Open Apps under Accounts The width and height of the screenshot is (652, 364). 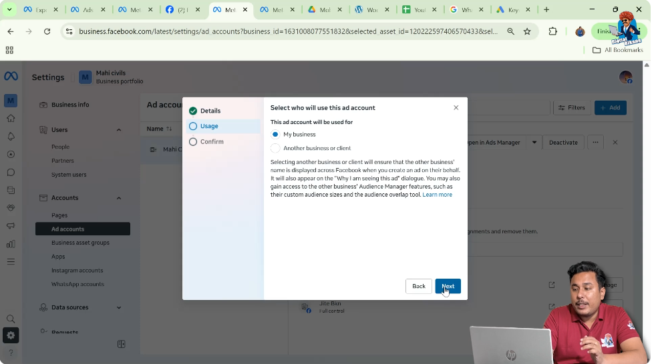click(58, 257)
